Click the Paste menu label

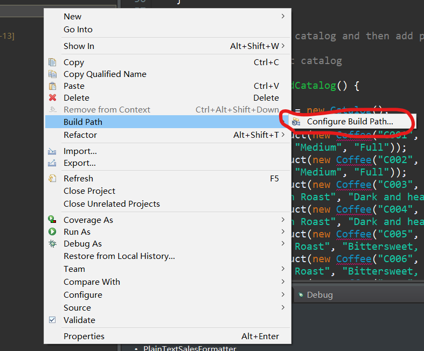[x=74, y=86]
